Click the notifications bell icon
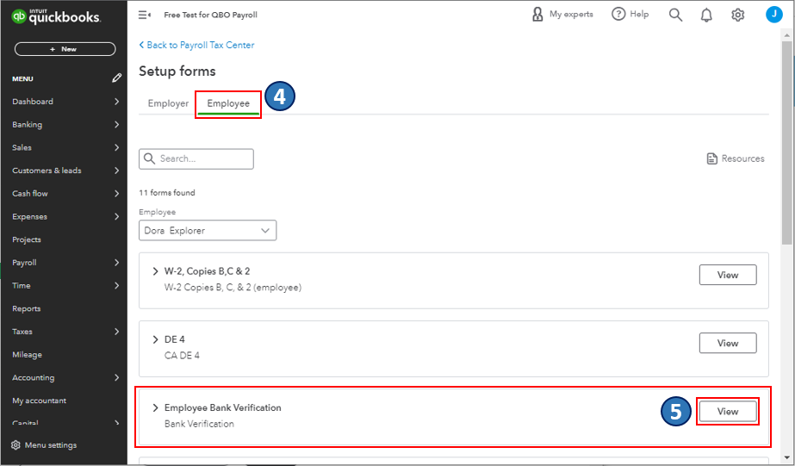 [x=706, y=15]
